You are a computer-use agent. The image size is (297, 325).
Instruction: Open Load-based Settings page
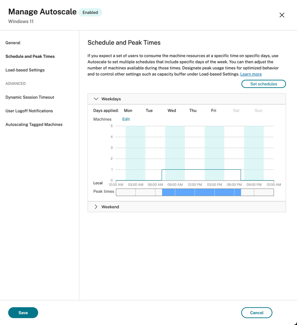pyautogui.click(x=25, y=70)
